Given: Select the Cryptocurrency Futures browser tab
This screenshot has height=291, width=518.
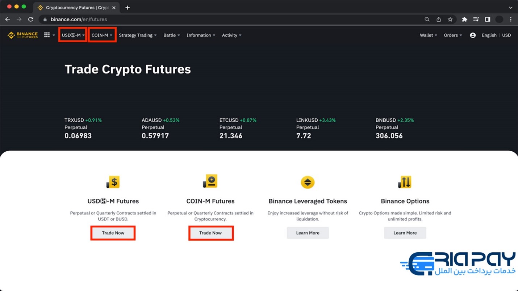Looking at the screenshot, I should pyautogui.click(x=76, y=8).
